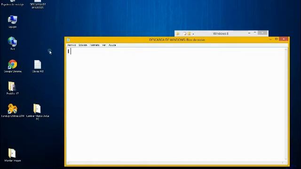301x169 pixels.
Task: Select the Google Chrome desktop shortcut
Action: pos(13,66)
